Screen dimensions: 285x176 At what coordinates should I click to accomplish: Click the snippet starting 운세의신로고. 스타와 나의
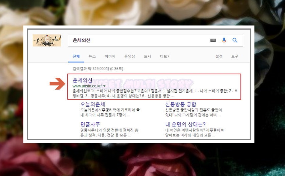pos(155,93)
